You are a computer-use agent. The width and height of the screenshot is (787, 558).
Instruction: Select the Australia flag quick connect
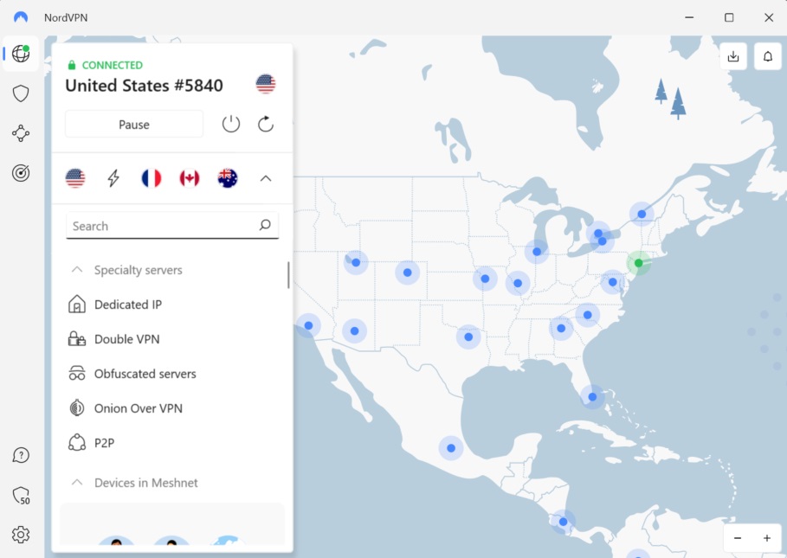[x=227, y=178]
